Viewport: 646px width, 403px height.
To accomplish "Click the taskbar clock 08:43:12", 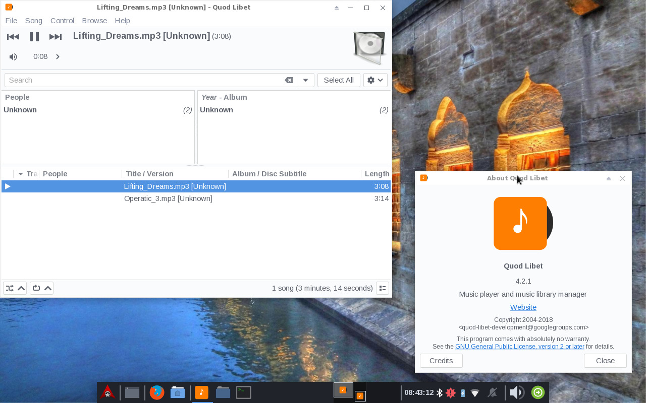I will click(419, 392).
